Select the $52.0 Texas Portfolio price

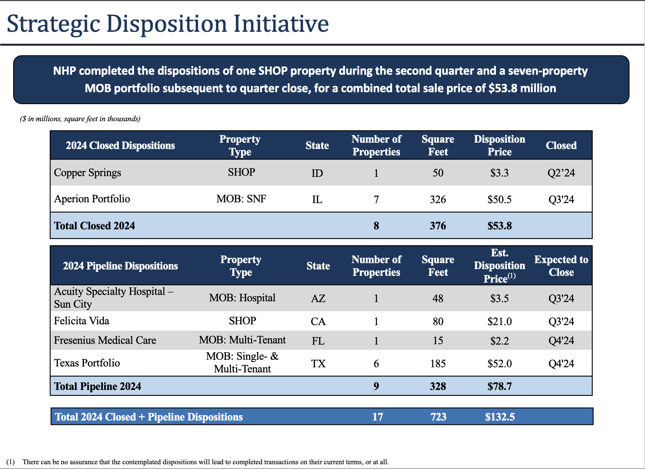coord(499,364)
